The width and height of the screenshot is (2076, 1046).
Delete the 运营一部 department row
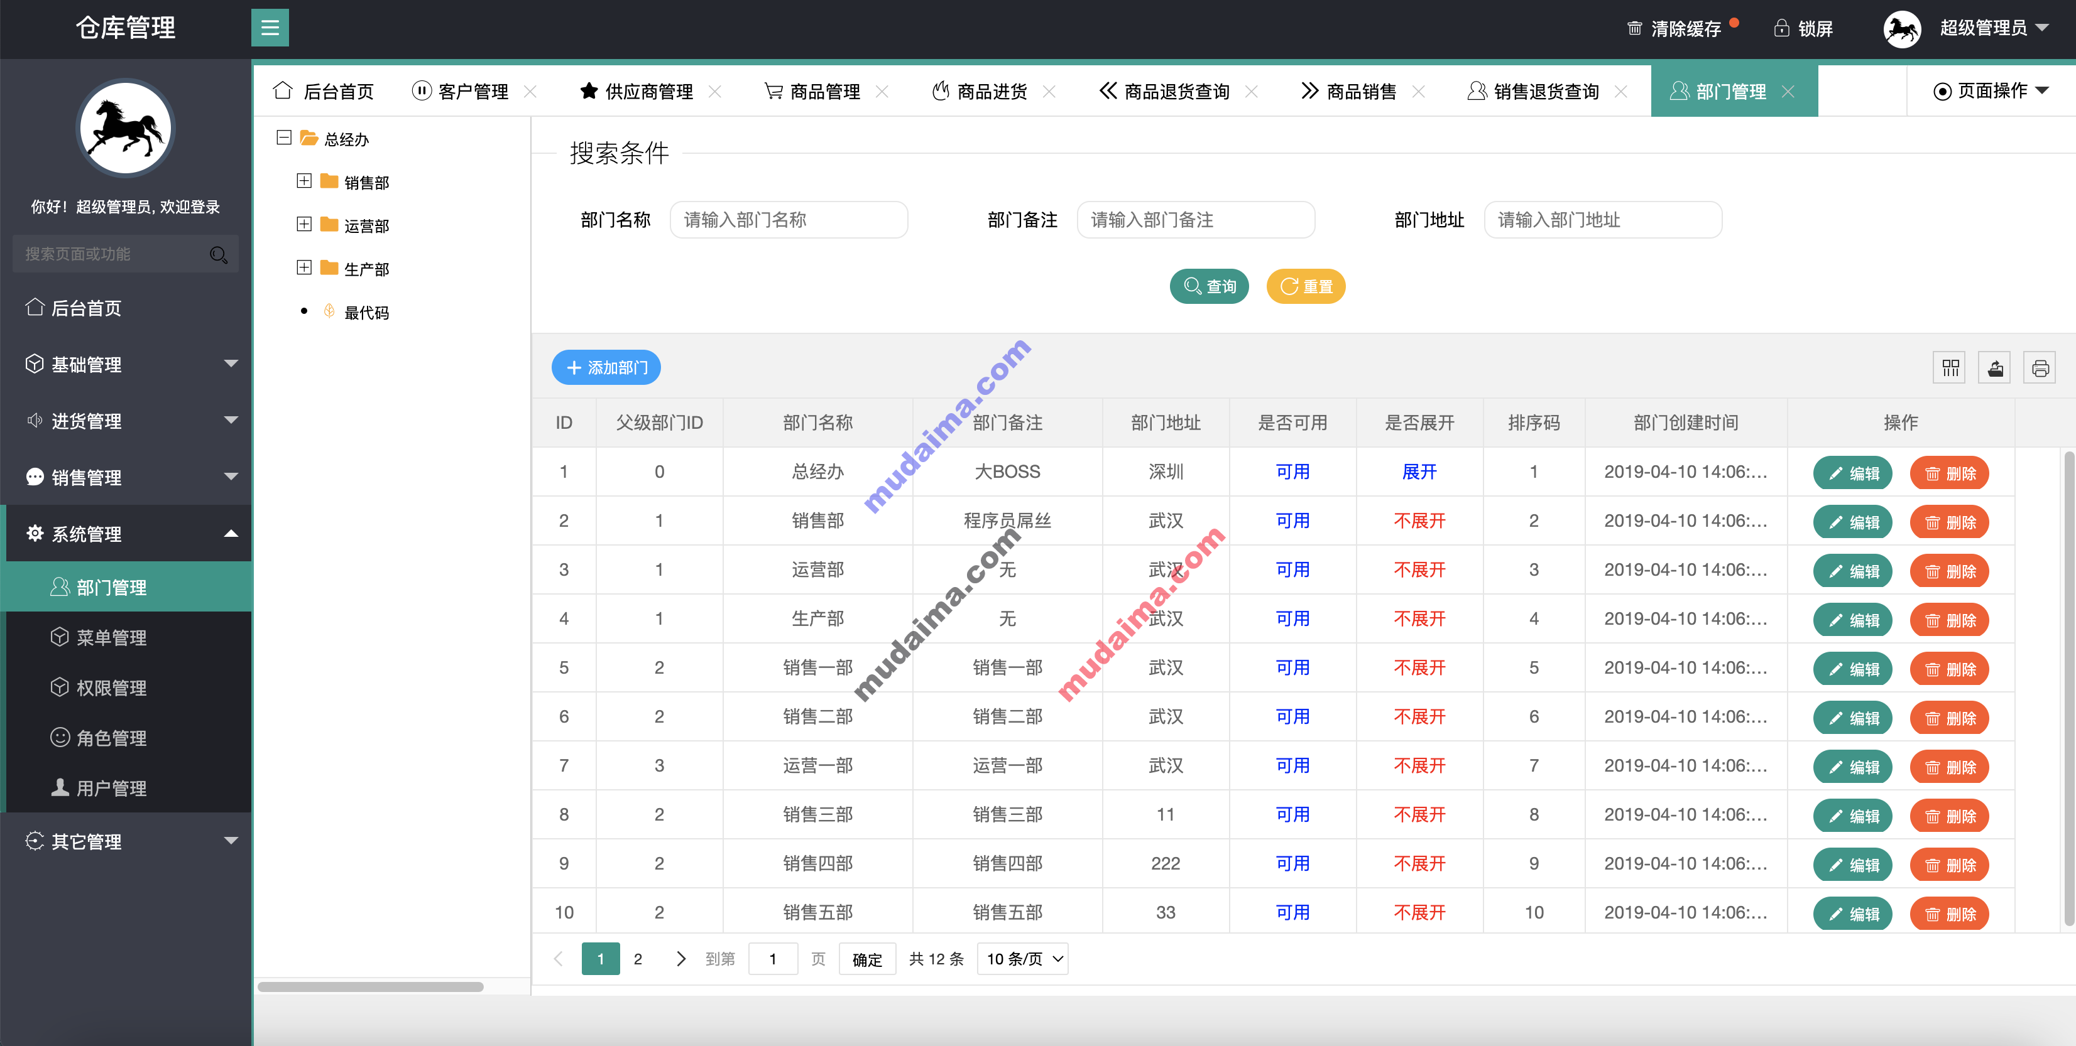click(1950, 767)
